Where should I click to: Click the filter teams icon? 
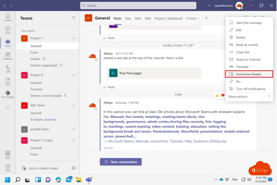tap(74, 18)
